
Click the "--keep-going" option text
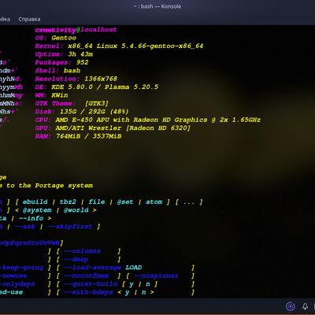[x=21, y=268]
